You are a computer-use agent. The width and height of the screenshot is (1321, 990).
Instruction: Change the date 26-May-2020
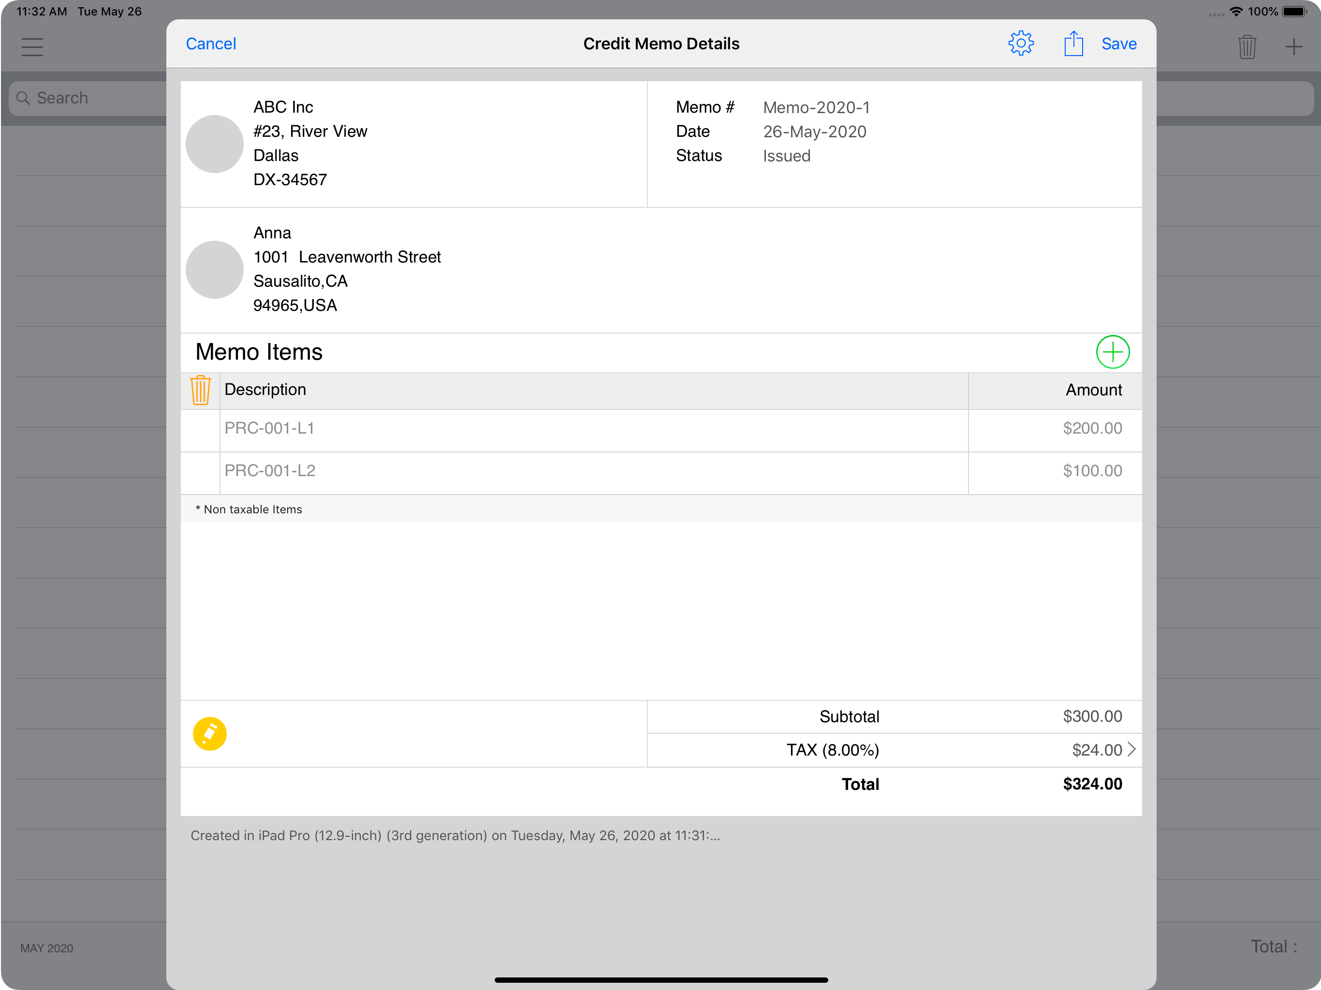point(815,131)
